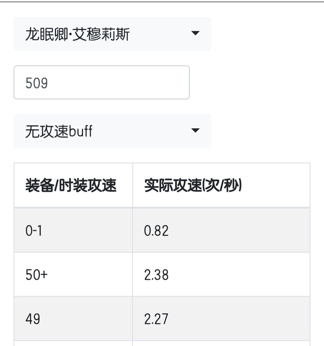Click the 龙眠卿·艾穆莉斯 text label
Screen dimensions: 324x346
click(77, 34)
